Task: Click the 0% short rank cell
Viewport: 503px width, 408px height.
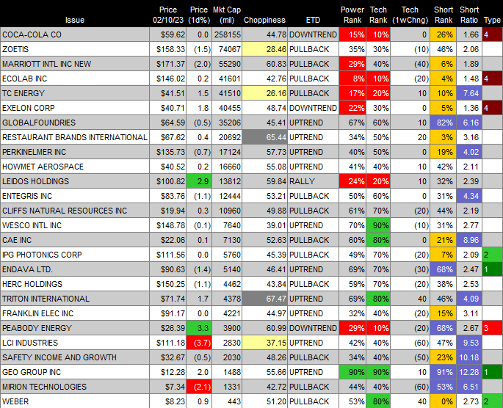Action: click(x=444, y=401)
